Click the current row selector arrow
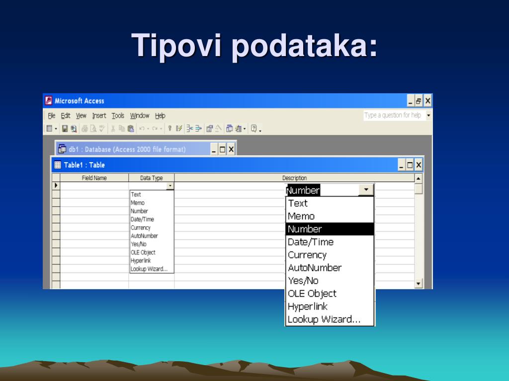Viewport: 509px width, 381px height. 56,186
